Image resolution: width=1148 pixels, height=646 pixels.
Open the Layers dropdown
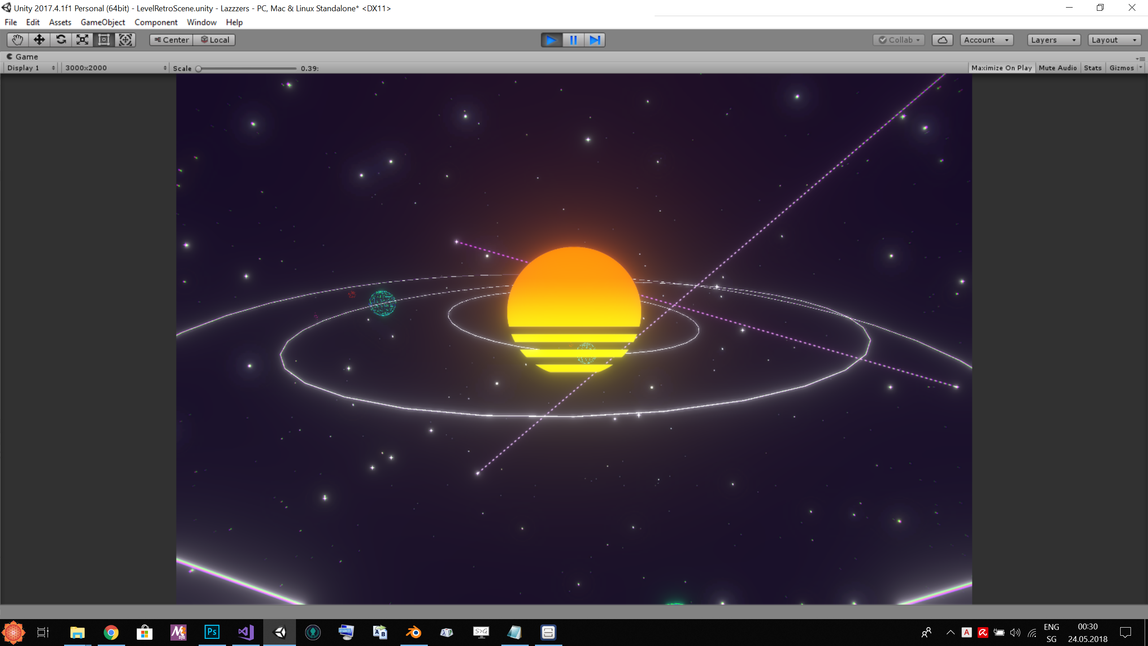tap(1053, 40)
